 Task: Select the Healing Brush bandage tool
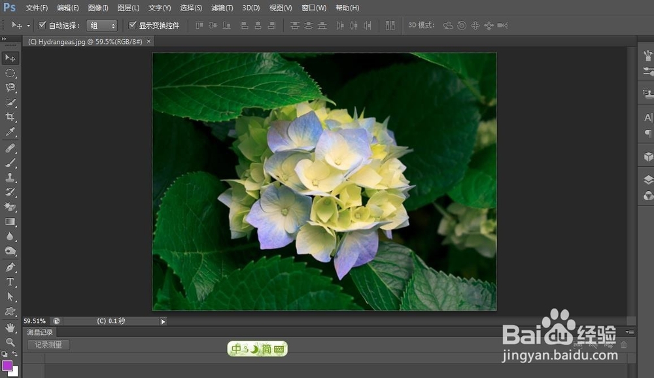tap(10, 148)
